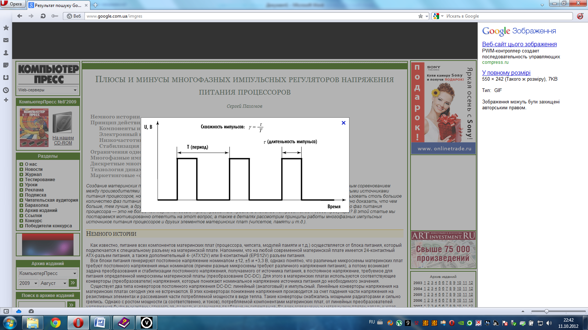Open the Sony onlinetrade.ru ad banner
588x330 pixels.
(444, 108)
